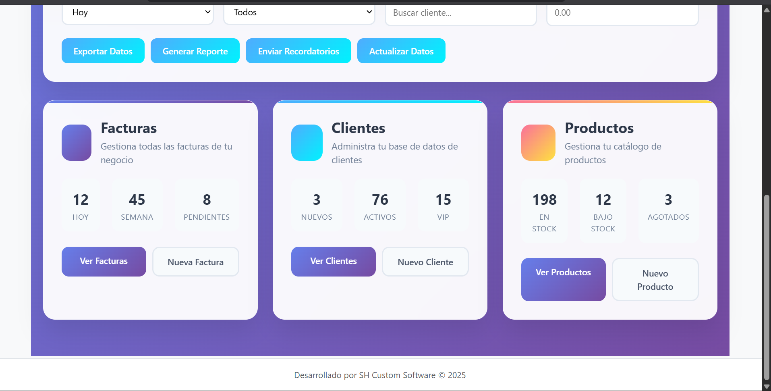Click the Nuevo Producto button
The width and height of the screenshot is (771, 391).
[655, 280]
